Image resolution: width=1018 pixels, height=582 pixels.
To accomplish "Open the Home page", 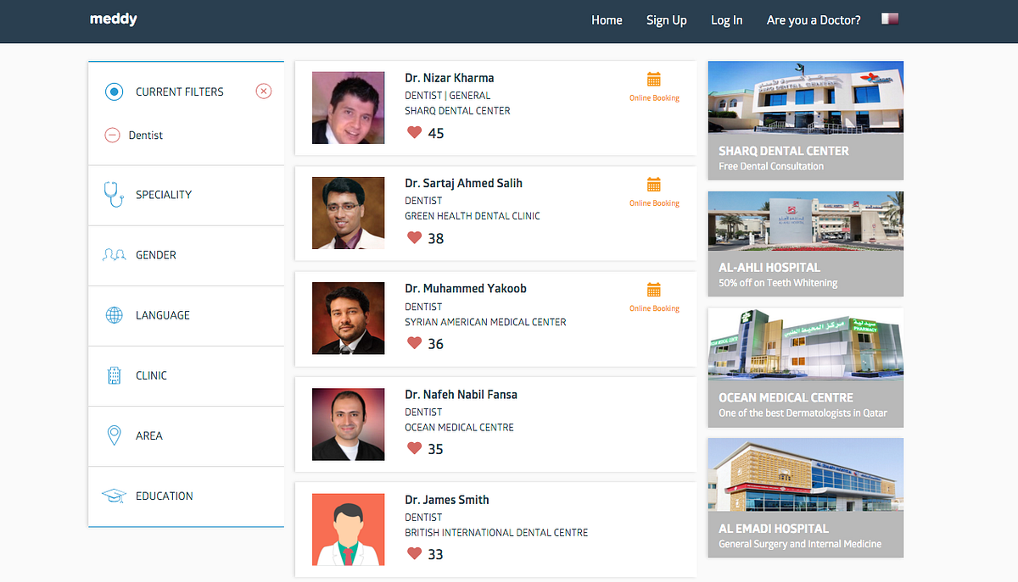I will 607,20.
